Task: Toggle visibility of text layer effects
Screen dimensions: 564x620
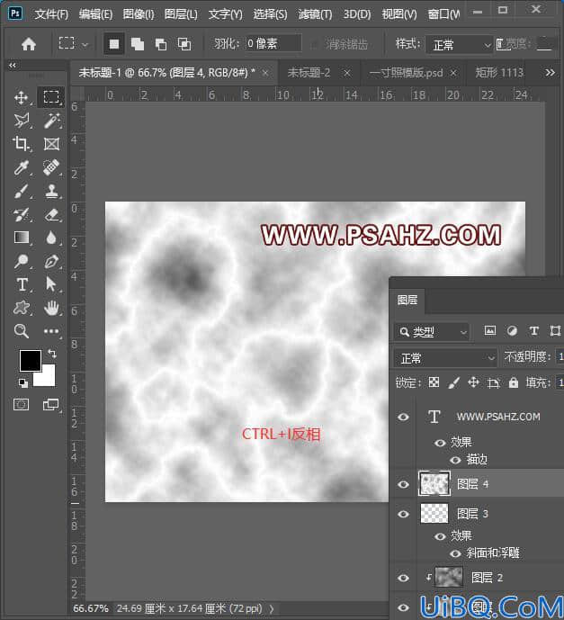Action: [440, 443]
